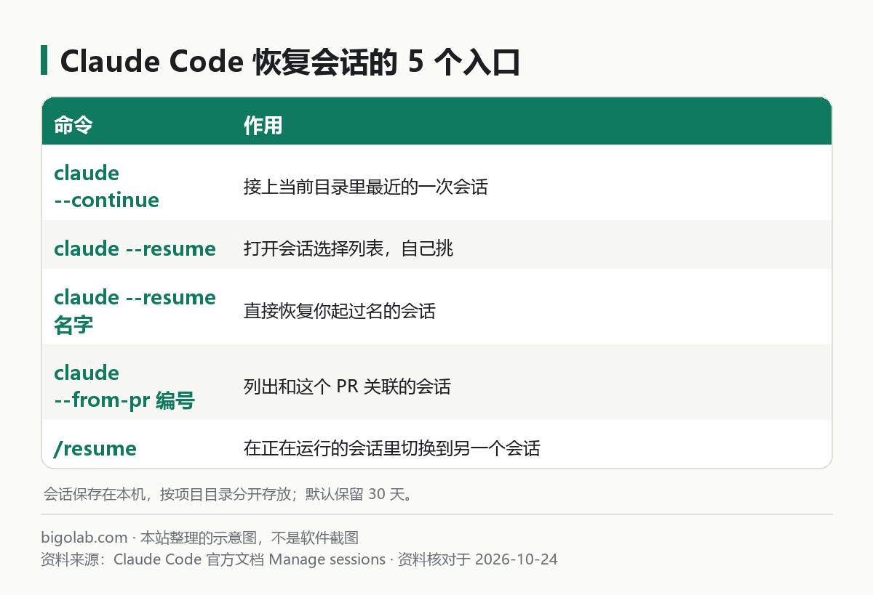Click the "作用" column header
Viewport: 873px width, 595px height.
click(263, 126)
